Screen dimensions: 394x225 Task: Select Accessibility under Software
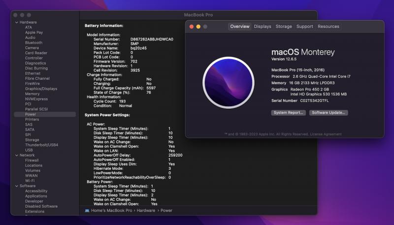[x=36, y=191]
